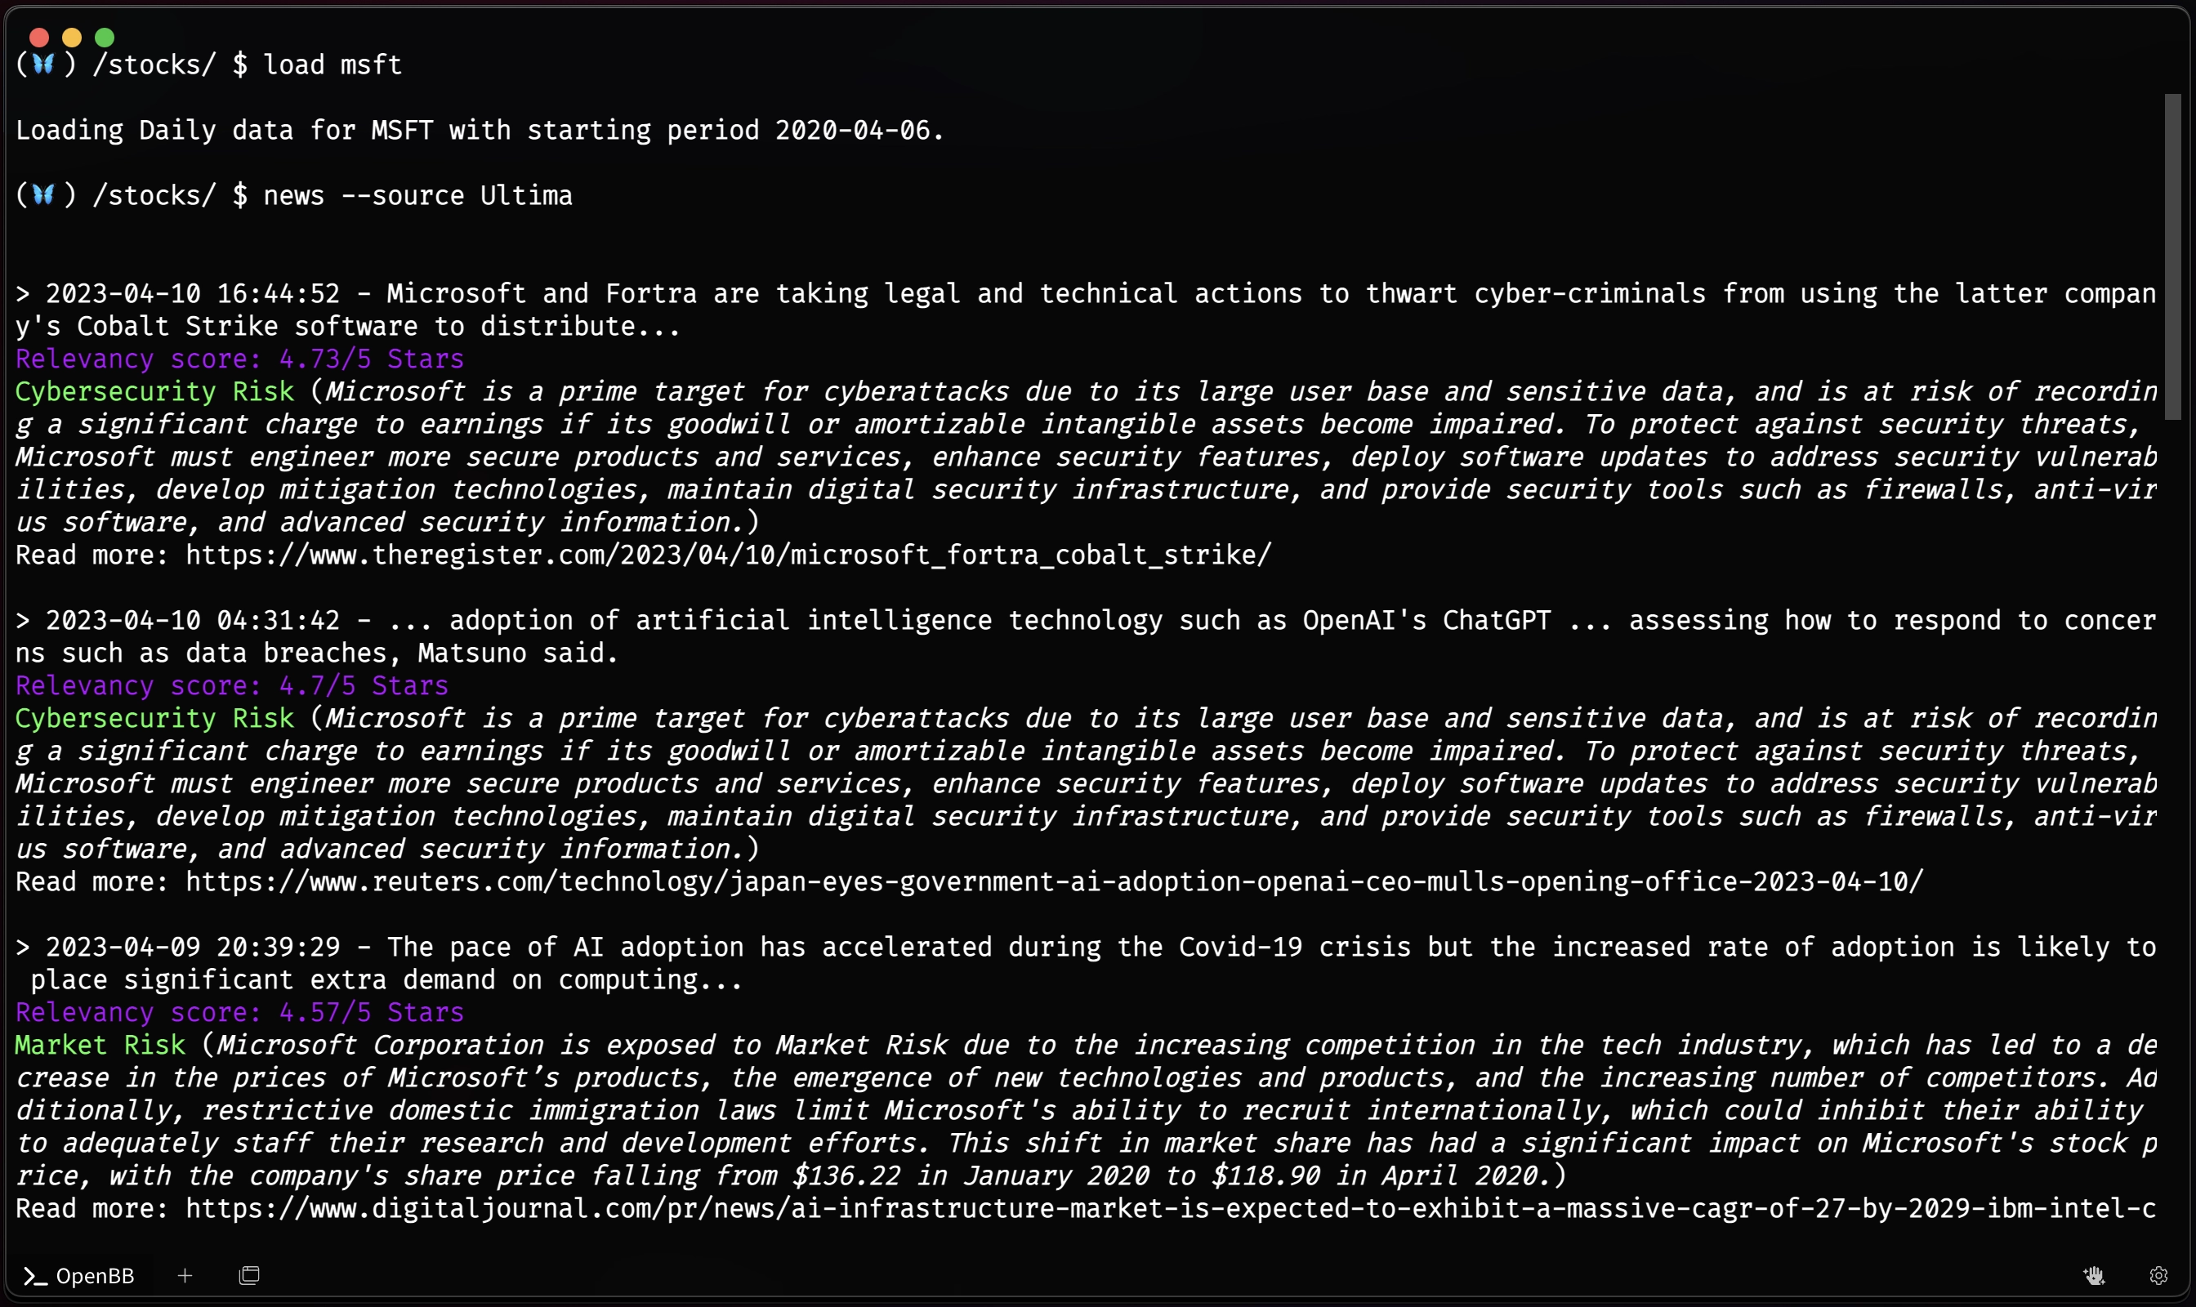Click the green maximize window button
The image size is (2196, 1307).
click(105, 37)
